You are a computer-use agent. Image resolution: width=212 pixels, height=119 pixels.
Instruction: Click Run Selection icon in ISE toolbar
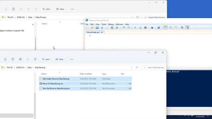tap(140, 28)
